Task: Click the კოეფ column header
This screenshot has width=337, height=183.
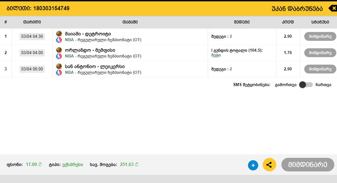Action: click(x=288, y=22)
